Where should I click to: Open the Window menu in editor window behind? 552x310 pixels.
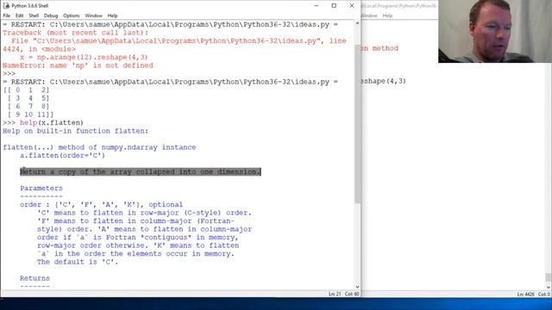coord(369,15)
